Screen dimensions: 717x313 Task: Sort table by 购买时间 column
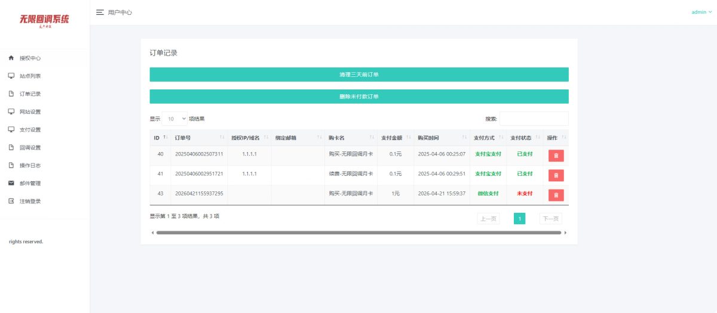click(464, 138)
